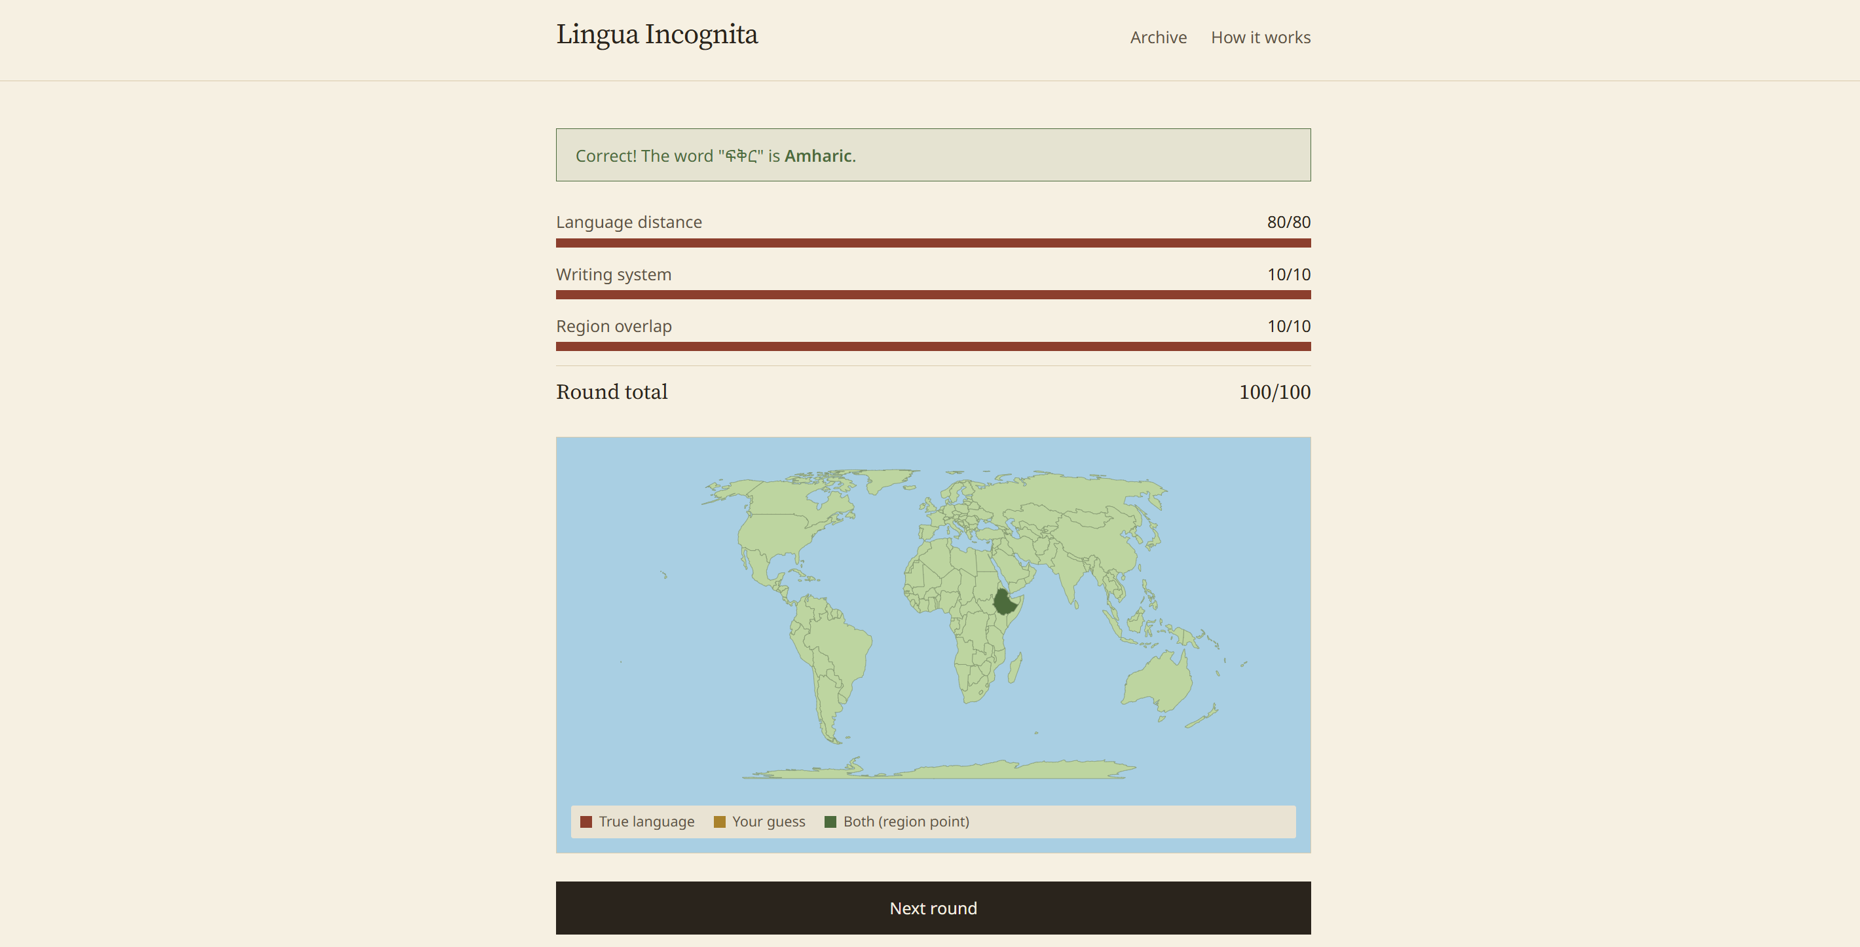1860x947 pixels.
Task: Click the Language distance progress bar
Action: (933, 242)
